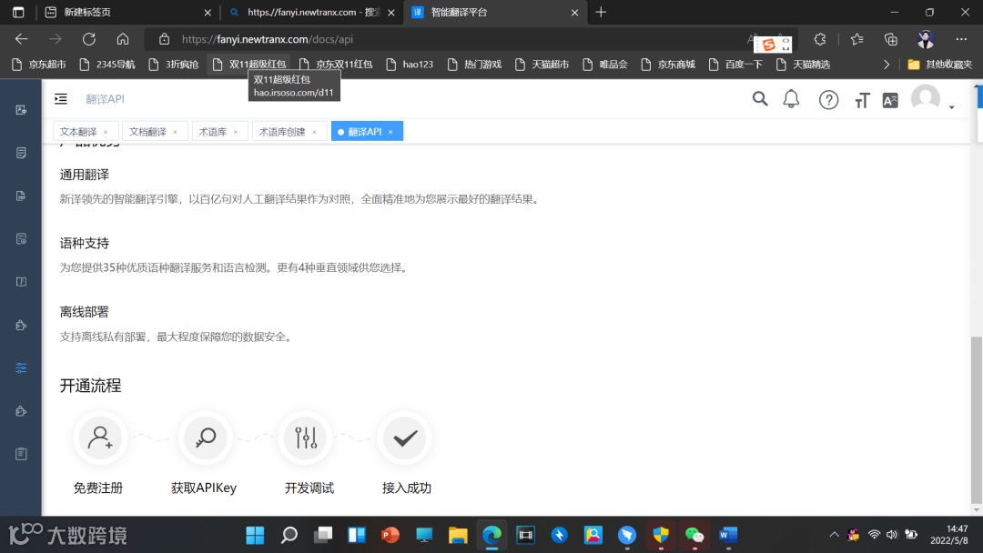Open the help question mark icon

828,99
